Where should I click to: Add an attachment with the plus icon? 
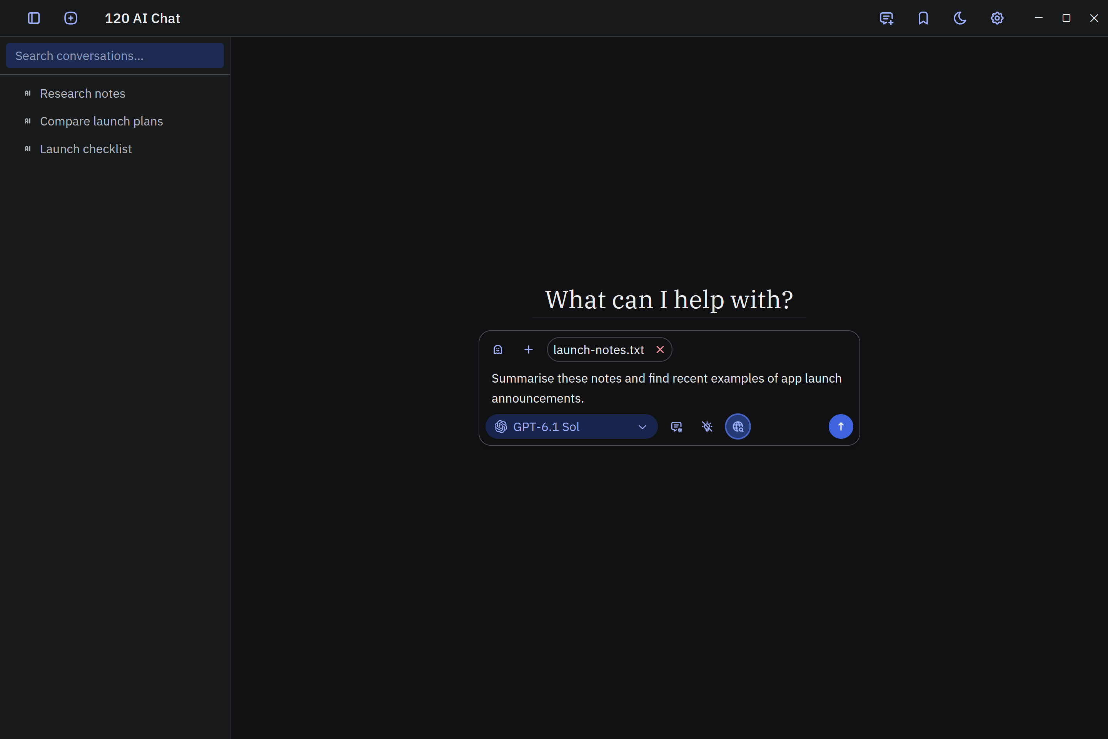pos(529,350)
